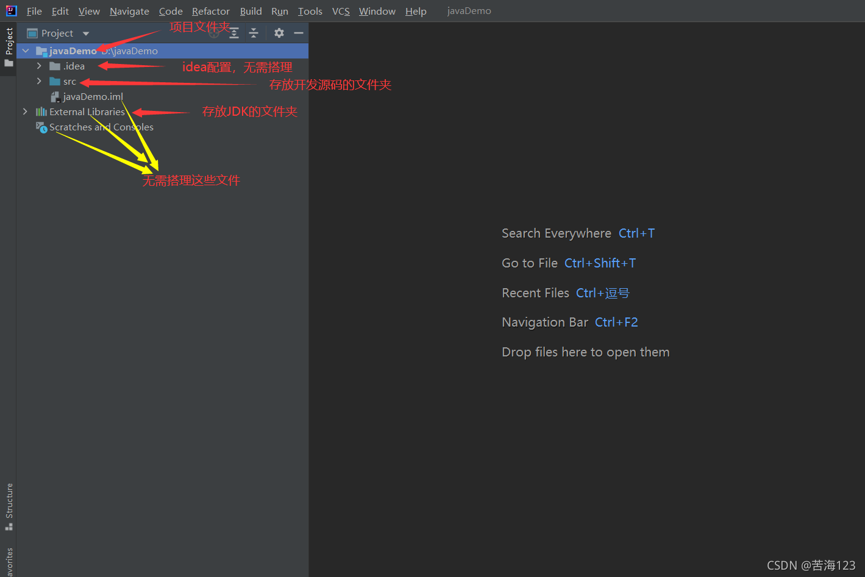Image resolution: width=865 pixels, height=577 pixels.
Task: Click Navigation Bar hint text
Action: pos(545,322)
